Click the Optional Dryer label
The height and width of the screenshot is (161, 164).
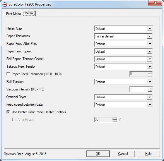(x=16, y=97)
